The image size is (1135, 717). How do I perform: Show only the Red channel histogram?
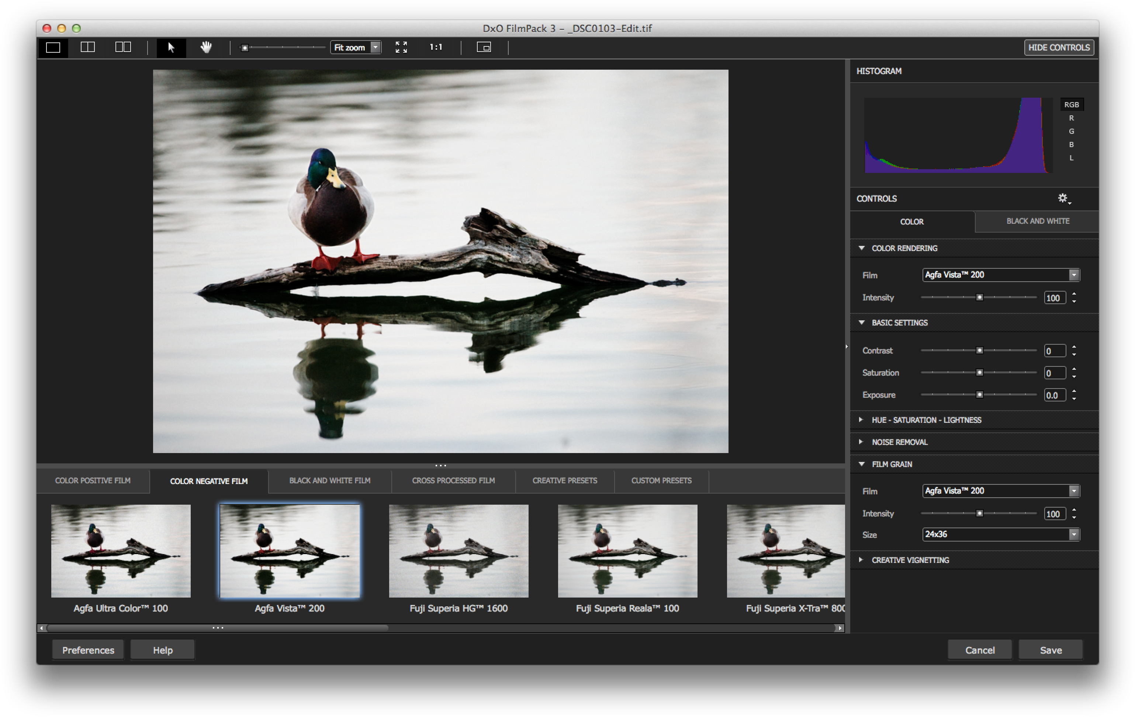click(1072, 118)
